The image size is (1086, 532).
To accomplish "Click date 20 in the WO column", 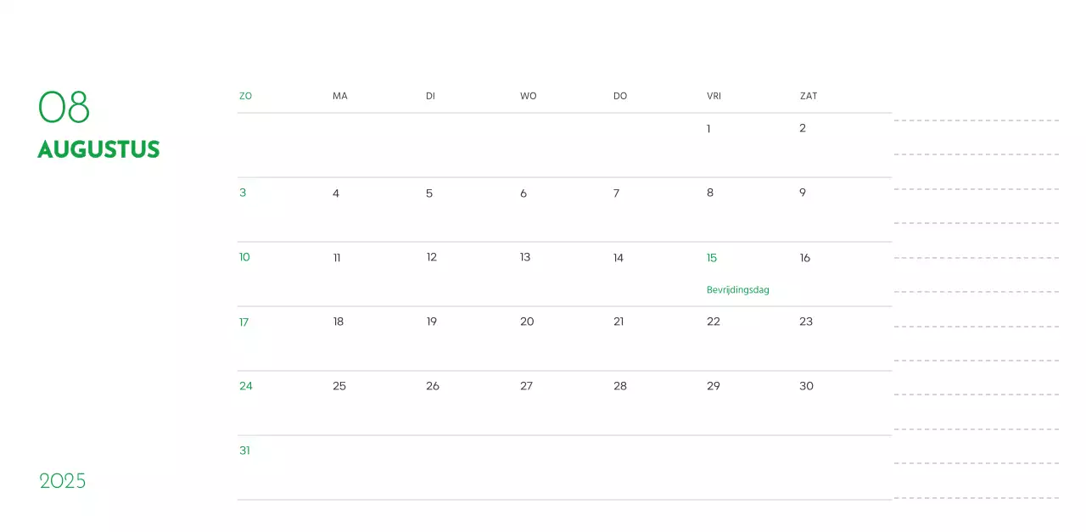I will click(527, 322).
